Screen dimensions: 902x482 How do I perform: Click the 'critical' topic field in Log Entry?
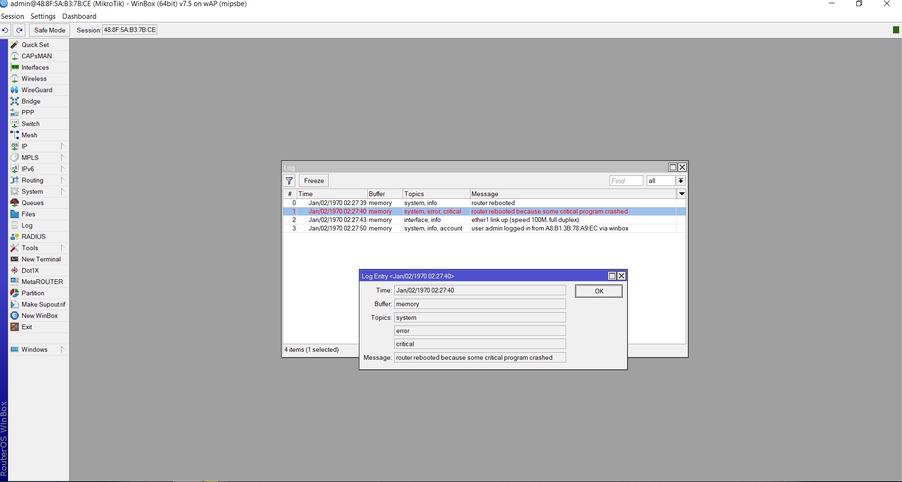[480, 344]
